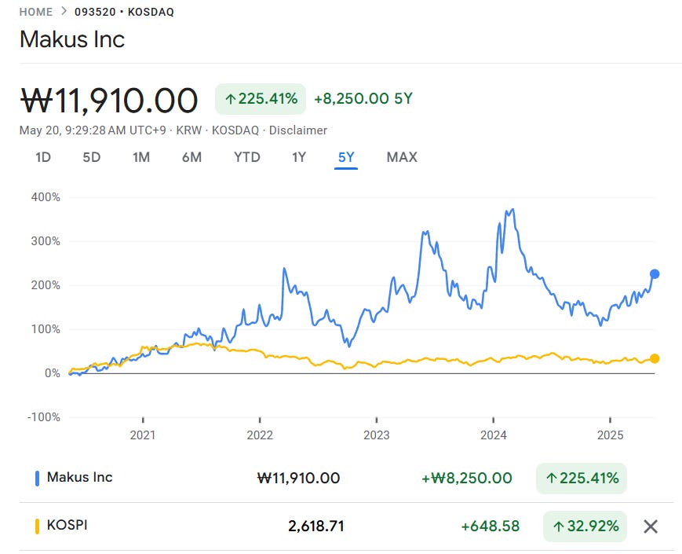The image size is (682, 554).
Task: Select the 1M time range tab
Action: click(141, 157)
